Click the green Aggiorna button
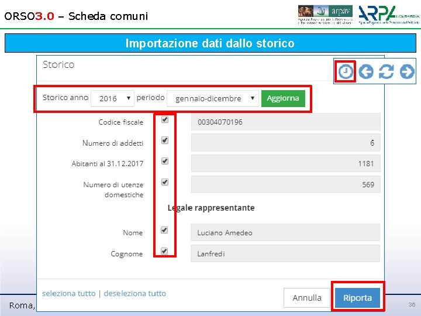421x316 pixels. pyautogui.click(x=283, y=98)
